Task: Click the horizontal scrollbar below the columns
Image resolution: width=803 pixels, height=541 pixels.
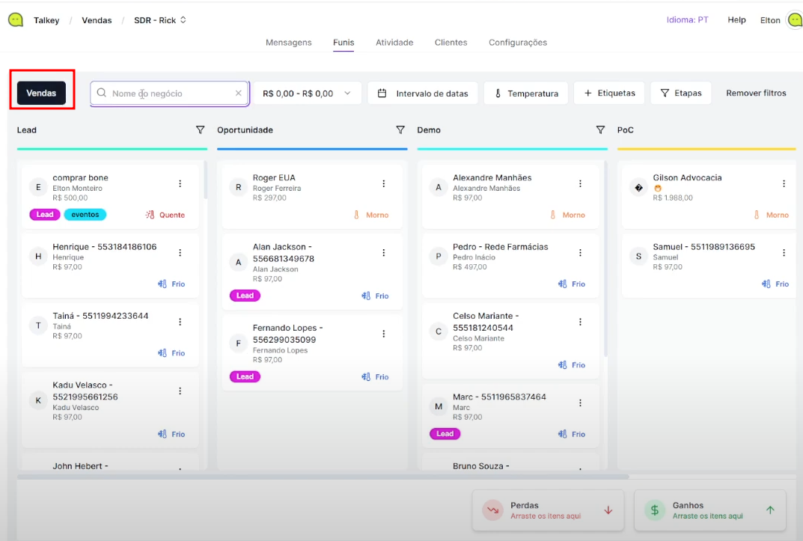Action: pyautogui.click(x=322, y=476)
